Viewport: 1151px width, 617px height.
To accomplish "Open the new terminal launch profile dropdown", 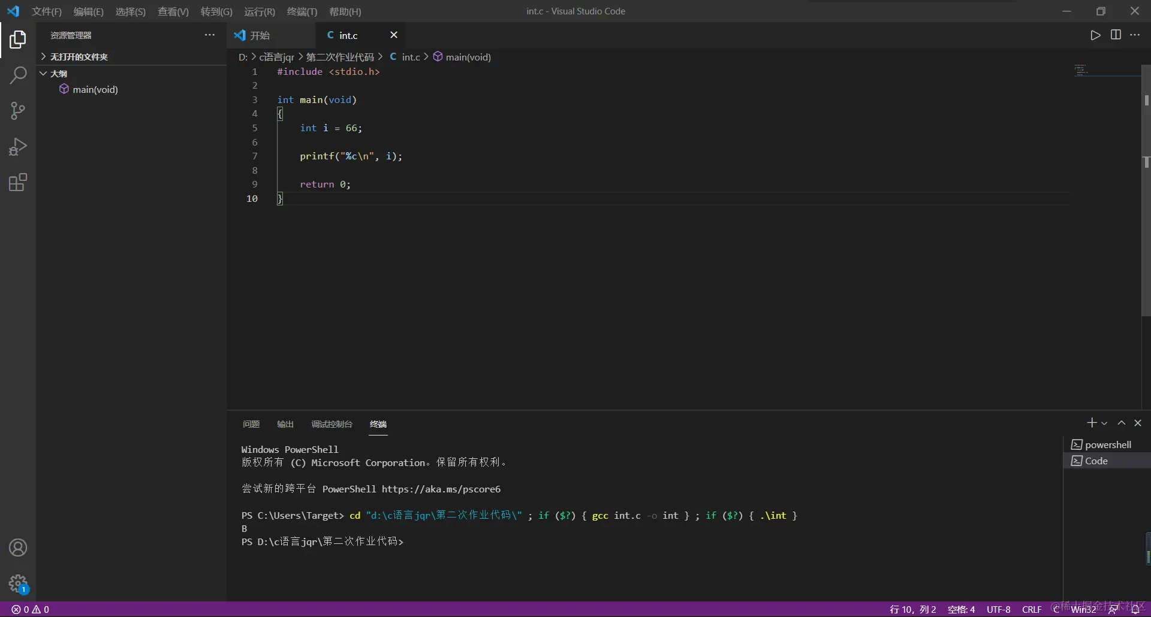I will 1104,424.
